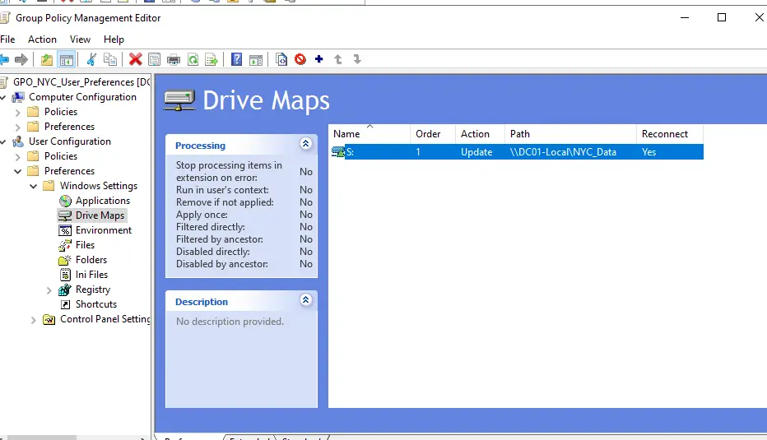Collapse the Processing panel chevron
Image resolution: width=767 pixels, height=440 pixels.
(305, 144)
